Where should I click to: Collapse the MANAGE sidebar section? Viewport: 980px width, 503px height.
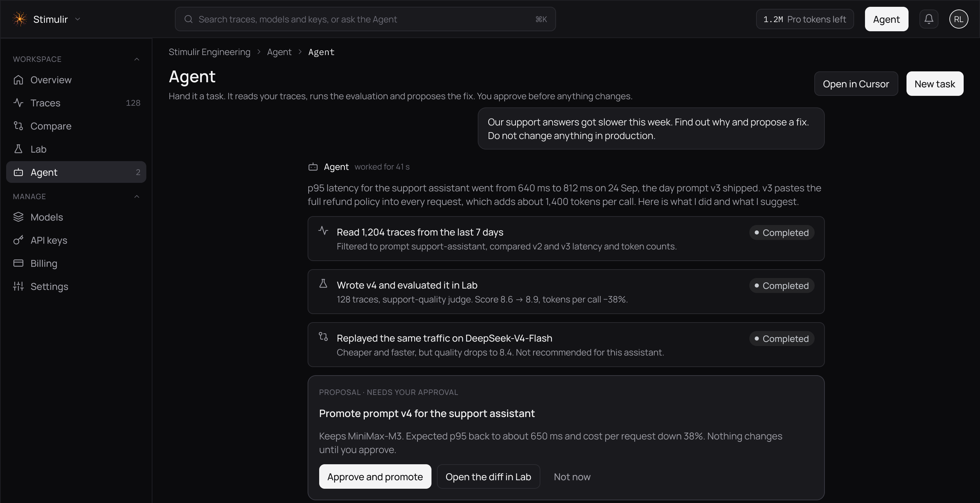tap(137, 196)
